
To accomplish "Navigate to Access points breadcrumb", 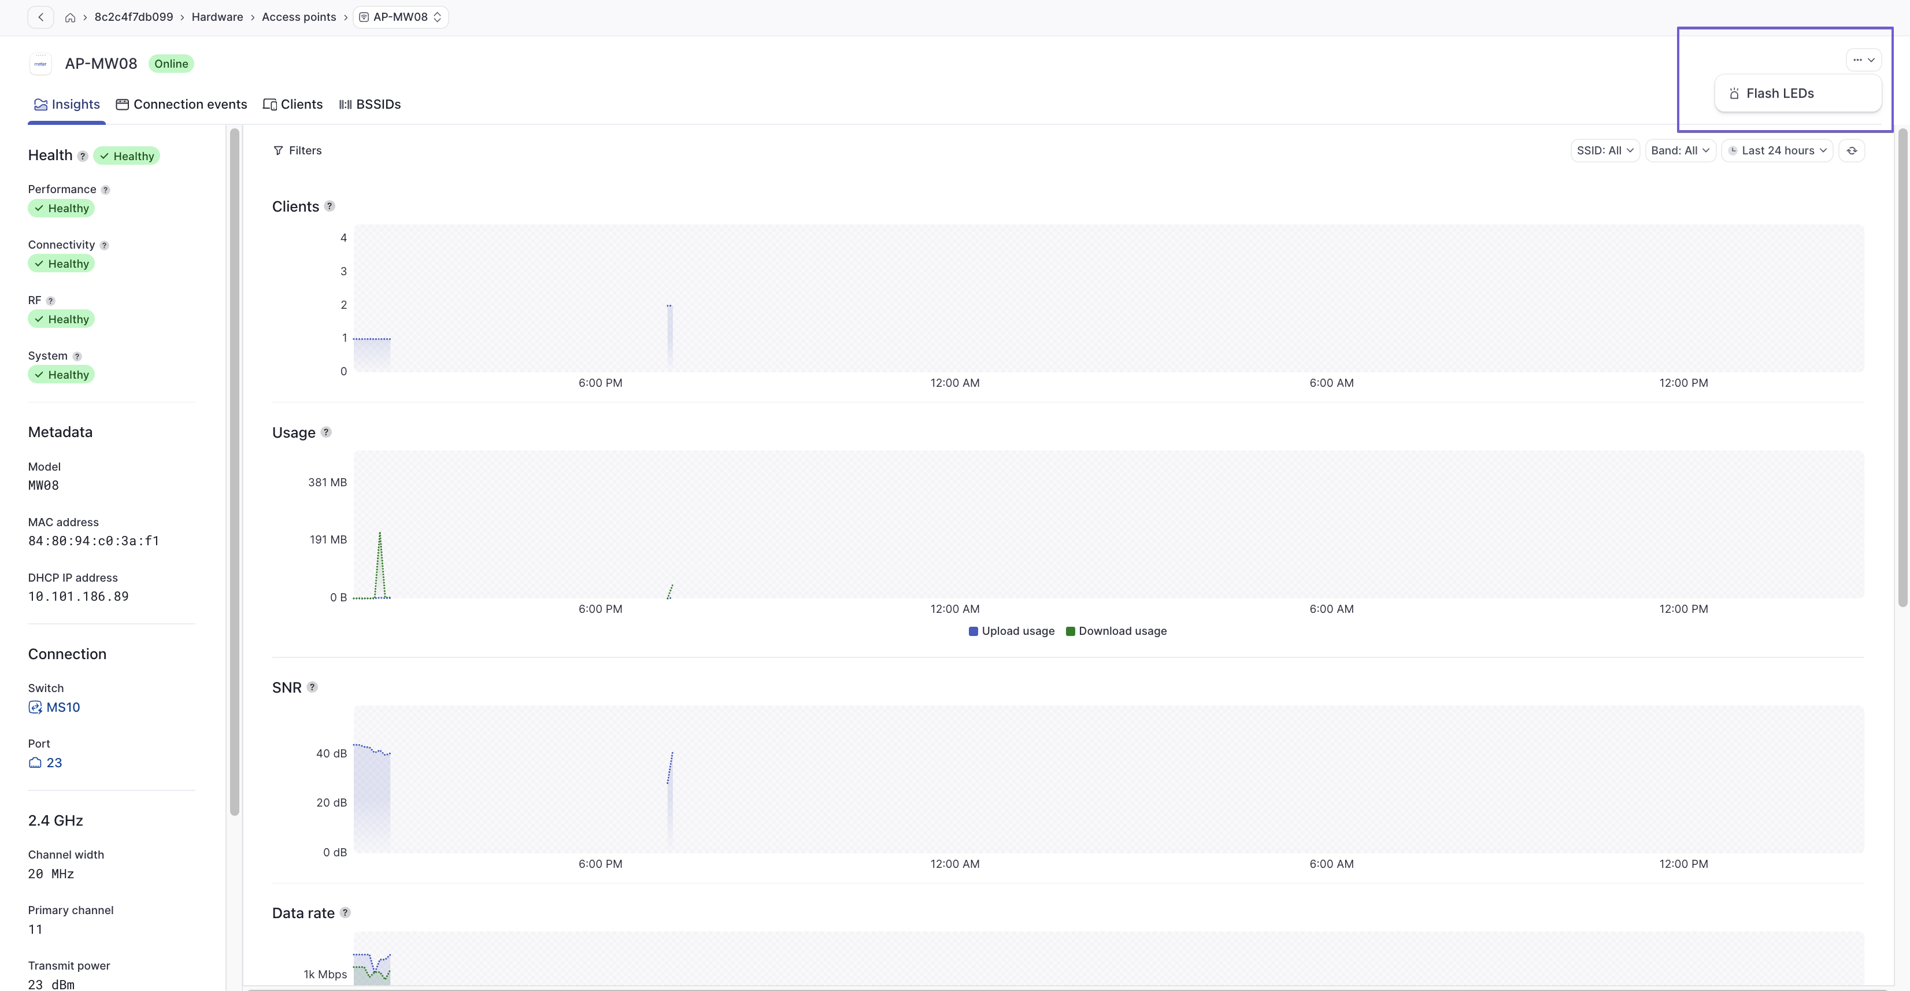I will 299,17.
